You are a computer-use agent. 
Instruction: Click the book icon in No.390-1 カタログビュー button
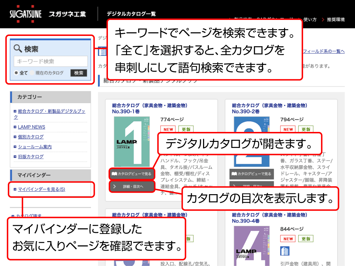[114, 174]
